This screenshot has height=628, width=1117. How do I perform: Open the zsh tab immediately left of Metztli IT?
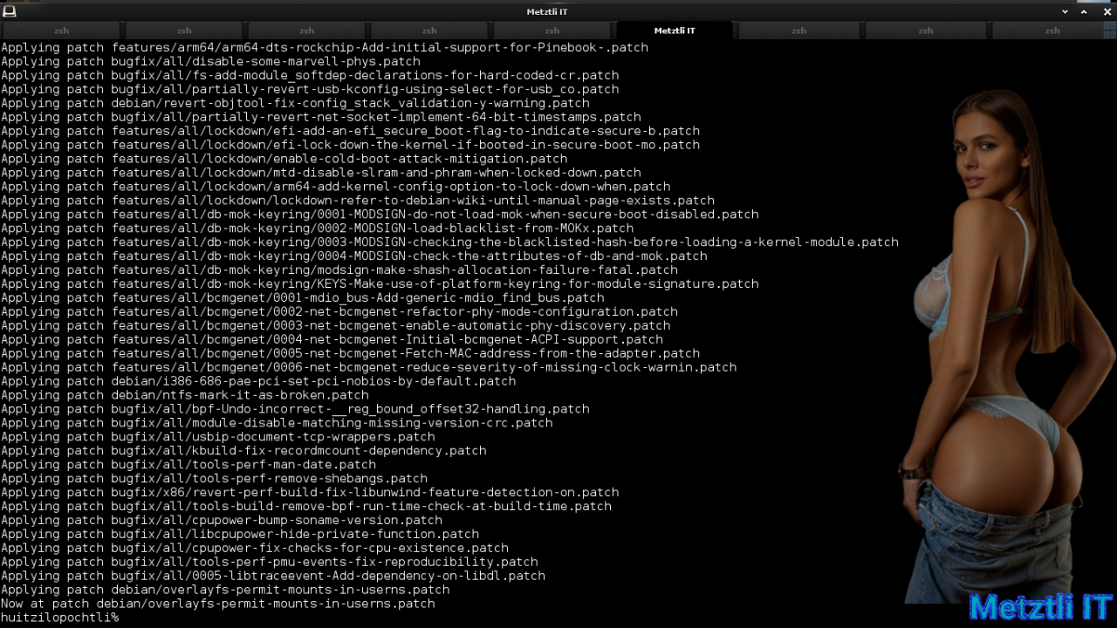tap(552, 31)
